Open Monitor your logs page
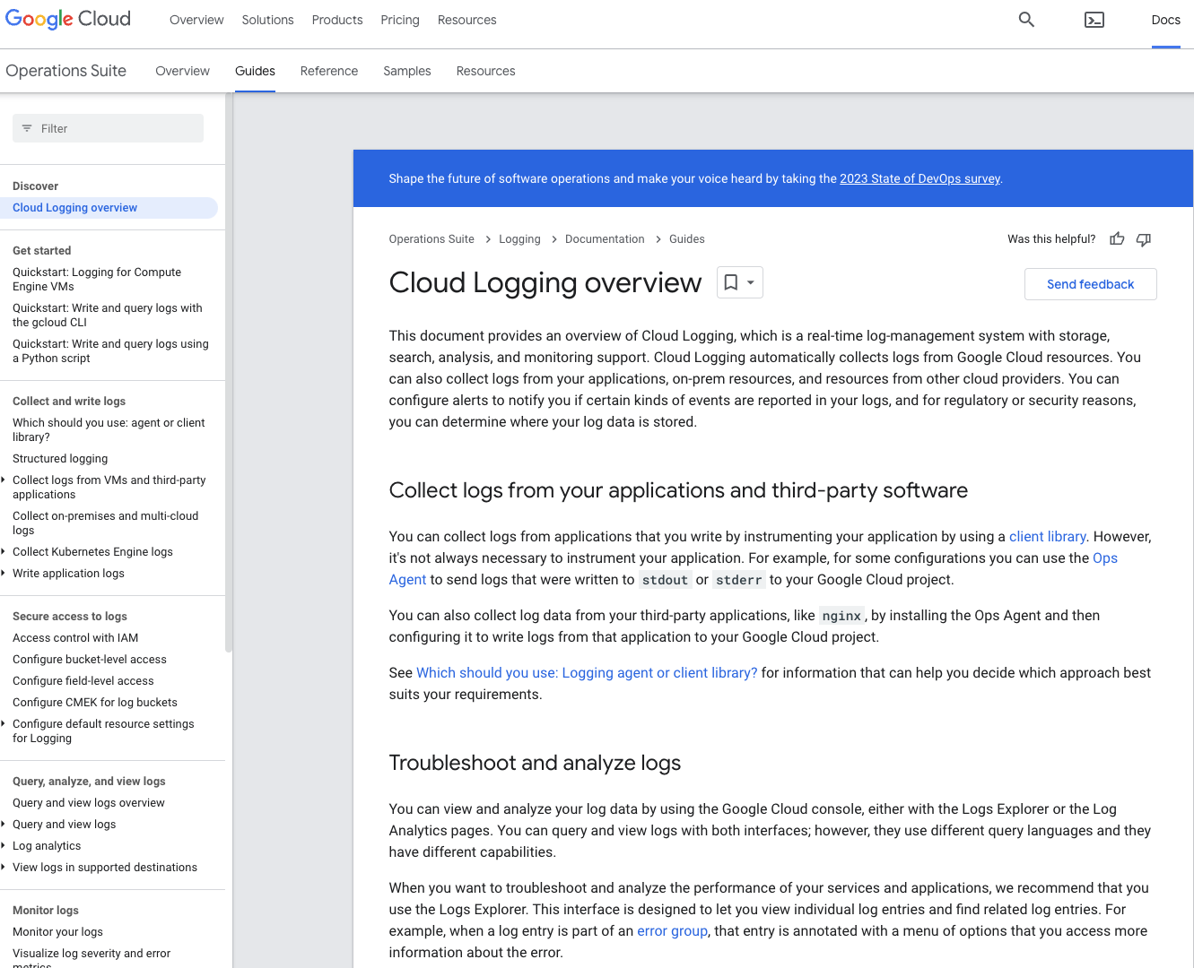1194x968 pixels. (57, 932)
